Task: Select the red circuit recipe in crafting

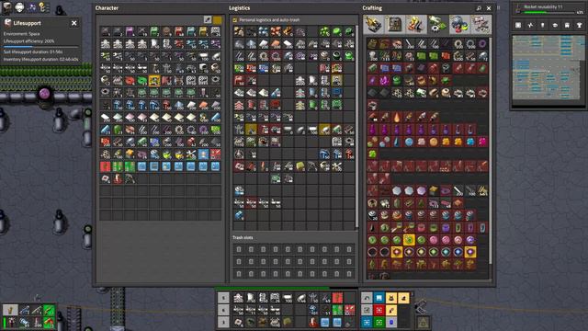Action: coord(446,56)
